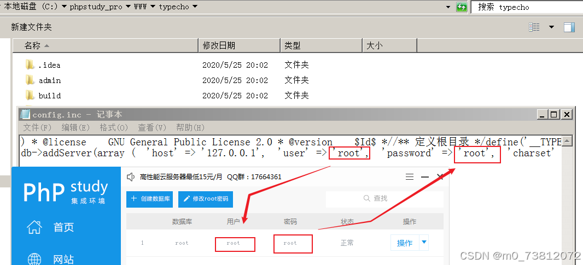Click the Notepad vertical scrollbar up arrow
583x265 pixels.
pyautogui.click(x=567, y=141)
